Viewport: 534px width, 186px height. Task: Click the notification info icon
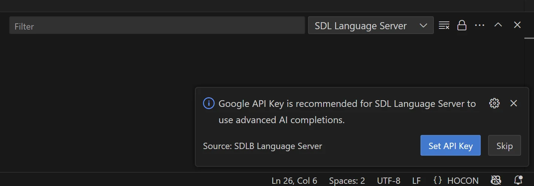pyautogui.click(x=209, y=103)
